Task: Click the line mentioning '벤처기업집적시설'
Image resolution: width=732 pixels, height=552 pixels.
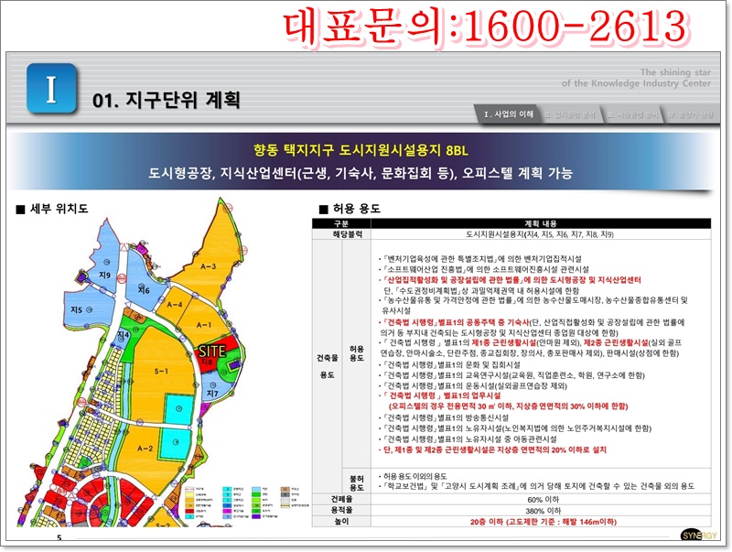Action: (479, 258)
